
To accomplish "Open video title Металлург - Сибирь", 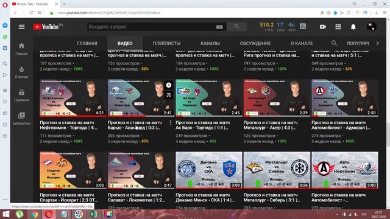I will pos(272,198).
